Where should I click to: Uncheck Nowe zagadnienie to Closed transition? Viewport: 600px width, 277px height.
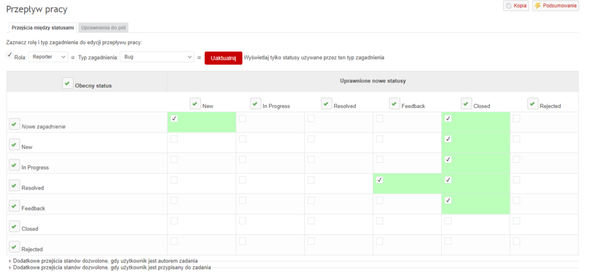click(x=448, y=119)
